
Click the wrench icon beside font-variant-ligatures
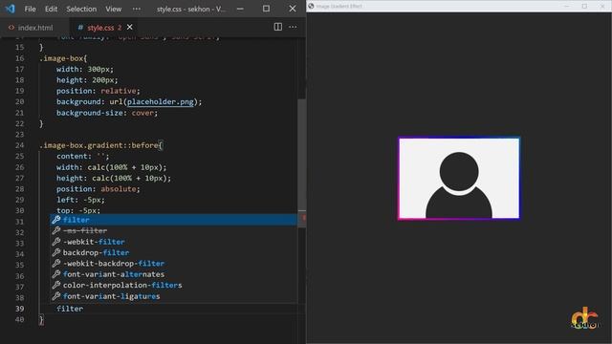pyautogui.click(x=56, y=296)
